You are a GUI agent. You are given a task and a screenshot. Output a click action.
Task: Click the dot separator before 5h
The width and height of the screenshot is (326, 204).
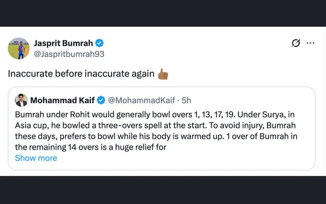tap(178, 100)
